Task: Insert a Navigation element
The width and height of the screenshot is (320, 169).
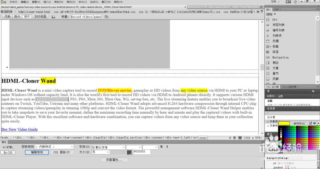Action: coord(280,57)
